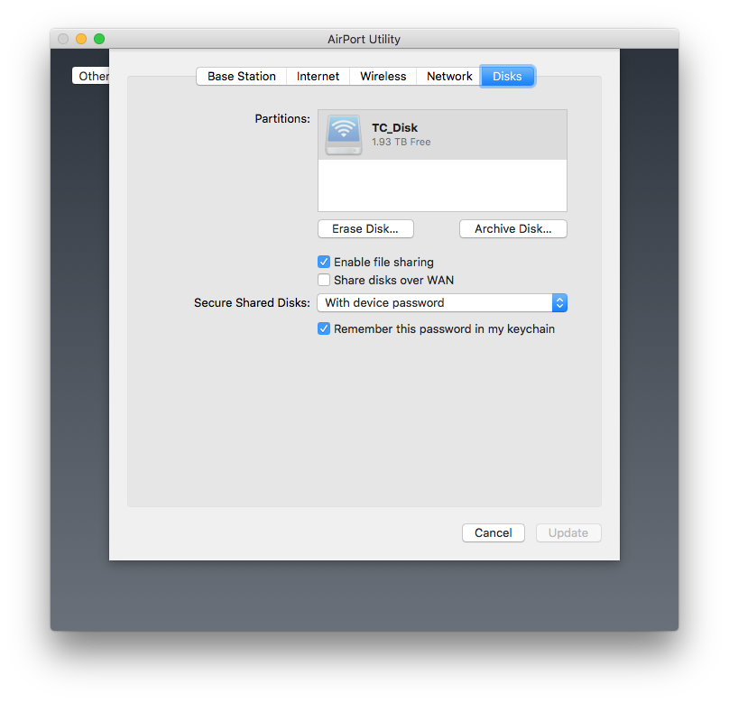The image size is (729, 703).
Task: Minimize the AirPort Utility window
Action: coord(81,39)
